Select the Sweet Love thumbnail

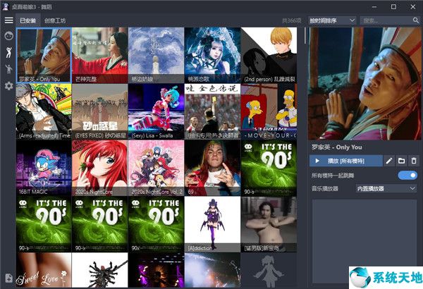[44, 270]
